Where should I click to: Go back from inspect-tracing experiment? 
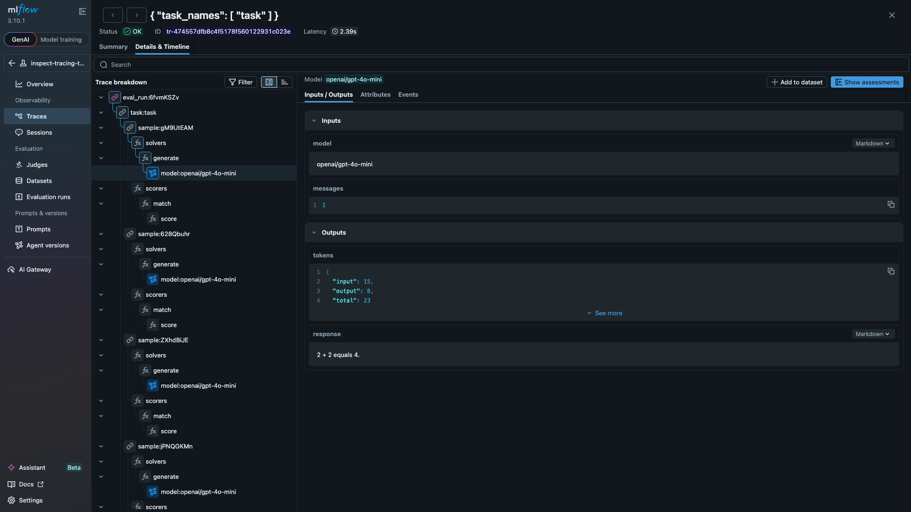click(12, 63)
